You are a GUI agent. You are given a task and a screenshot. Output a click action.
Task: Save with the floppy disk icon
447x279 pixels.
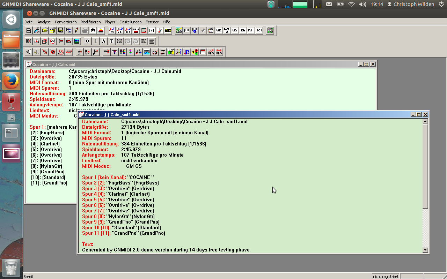click(x=60, y=30)
